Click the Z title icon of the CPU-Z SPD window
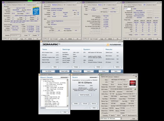The height and width of the screenshot is (121, 164). tap(123, 3)
